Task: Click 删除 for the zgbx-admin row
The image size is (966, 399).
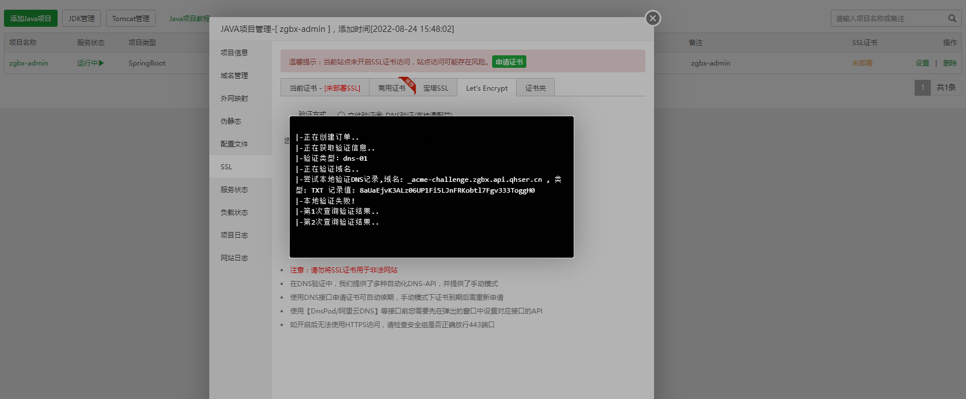Action: pyautogui.click(x=950, y=63)
